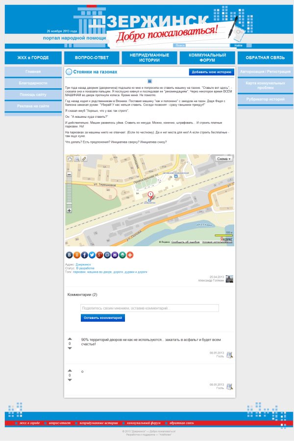Open Благодарности in left sidebar
Image resolution: width=294 pixels, height=441 pixels.
click(x=33, y=83)
